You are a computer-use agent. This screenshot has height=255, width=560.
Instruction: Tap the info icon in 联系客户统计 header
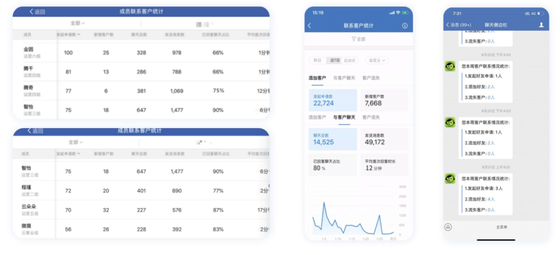(x=404, y=25)
